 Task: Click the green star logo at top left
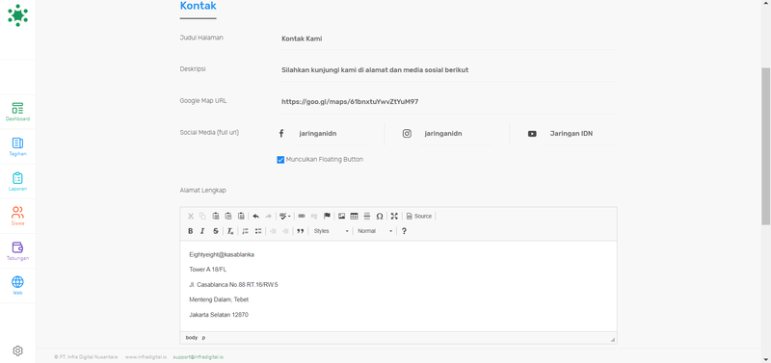(x=17, y=15)
